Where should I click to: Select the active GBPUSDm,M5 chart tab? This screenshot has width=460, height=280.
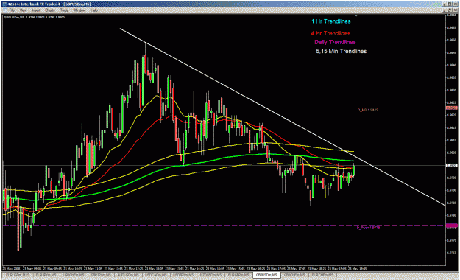pyautogui.click(x=266, y=275)
